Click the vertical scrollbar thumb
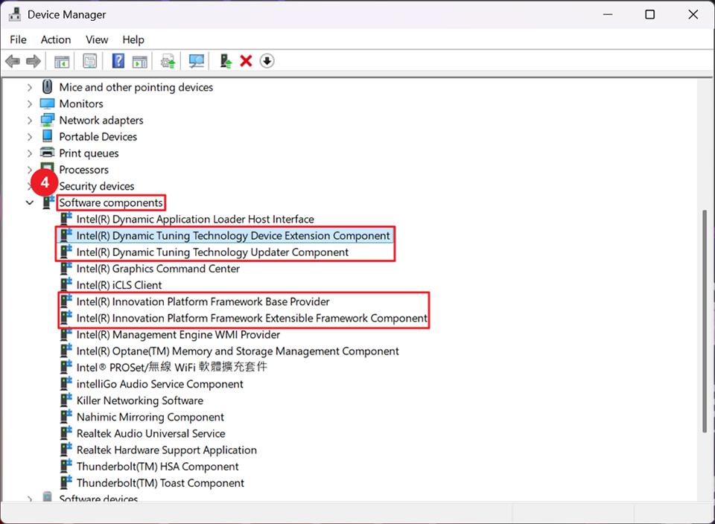The height and width of the screenshot is (524, 715). [x=705, y=322]
